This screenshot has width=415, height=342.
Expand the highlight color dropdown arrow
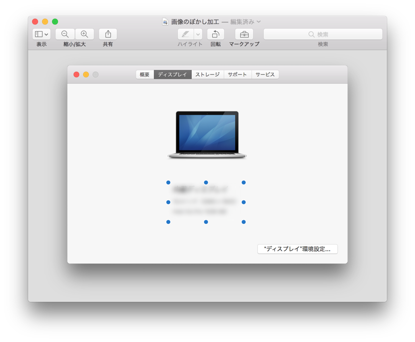click(198, 34)
